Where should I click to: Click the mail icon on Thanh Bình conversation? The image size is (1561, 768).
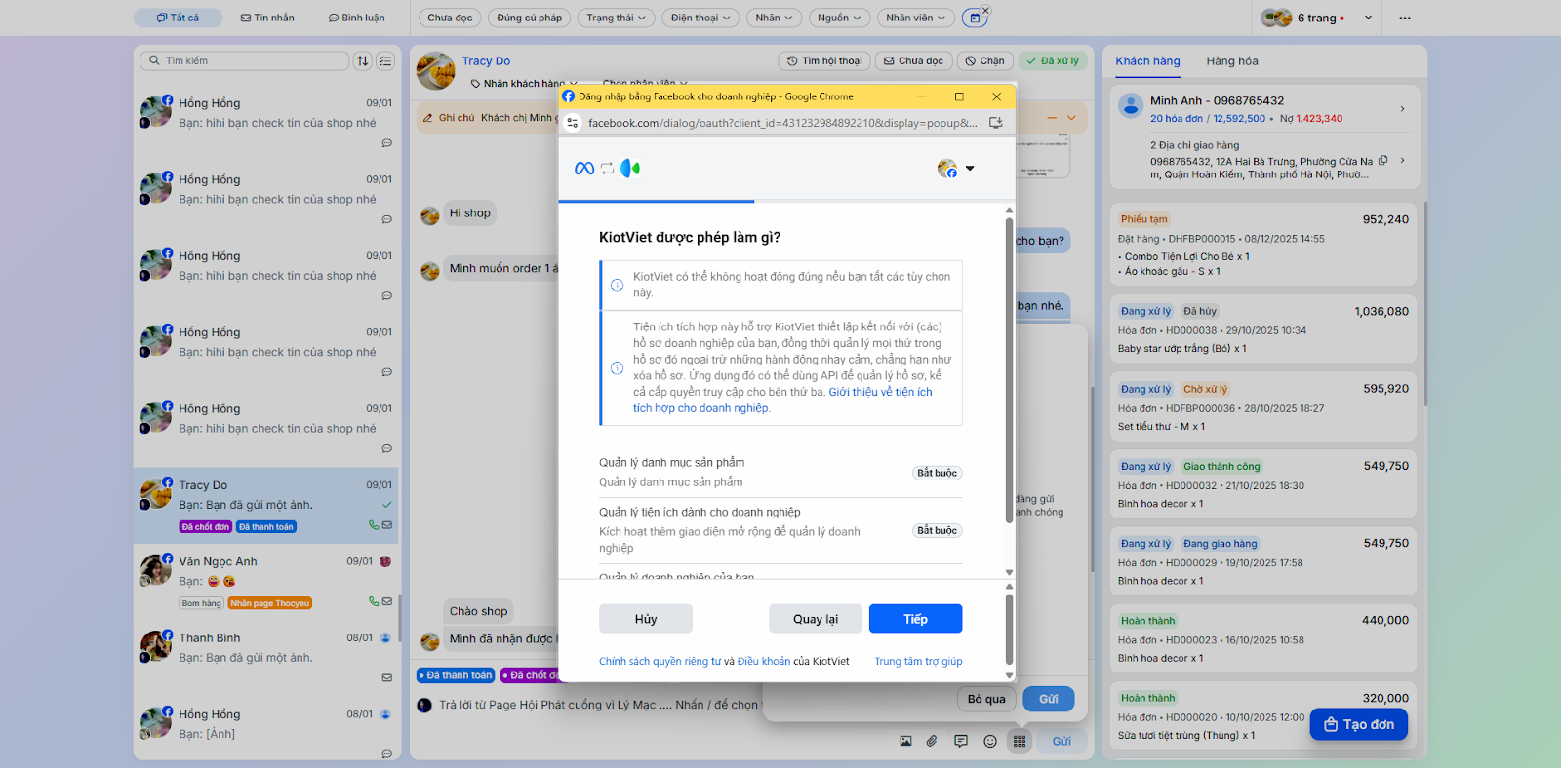[x=387, y=677]
